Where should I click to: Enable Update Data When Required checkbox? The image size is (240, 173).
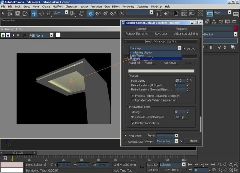[133, 100]
